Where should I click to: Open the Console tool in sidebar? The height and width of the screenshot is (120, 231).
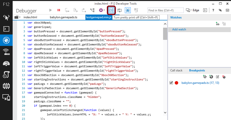point(6,29)
